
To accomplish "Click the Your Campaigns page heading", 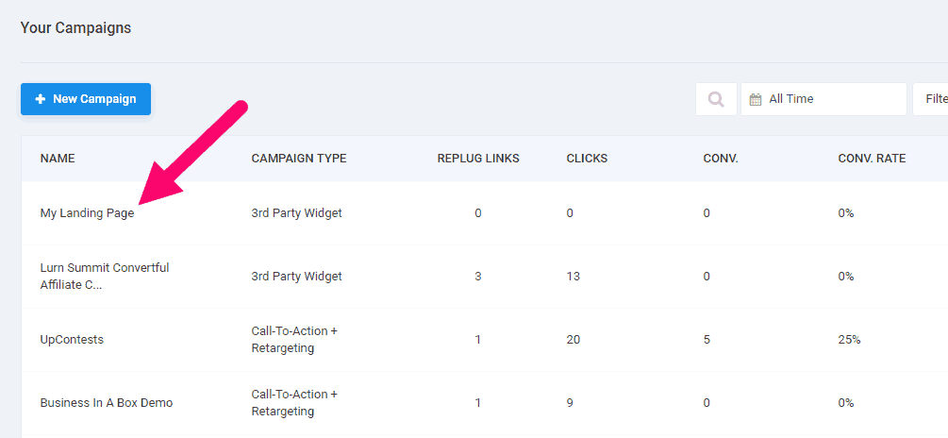I will point(75,27).
